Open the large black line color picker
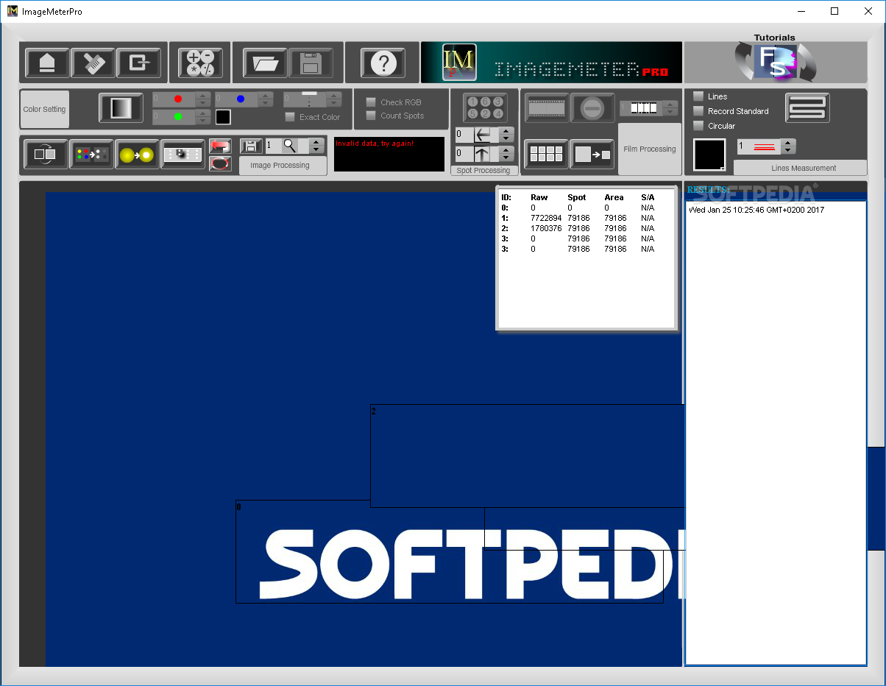The width and height of the screenshot is (886, 686). click(x=710, y=155)
